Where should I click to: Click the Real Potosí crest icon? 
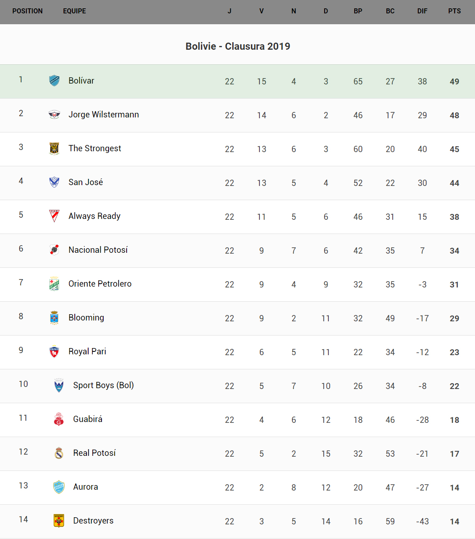(59, 453)
